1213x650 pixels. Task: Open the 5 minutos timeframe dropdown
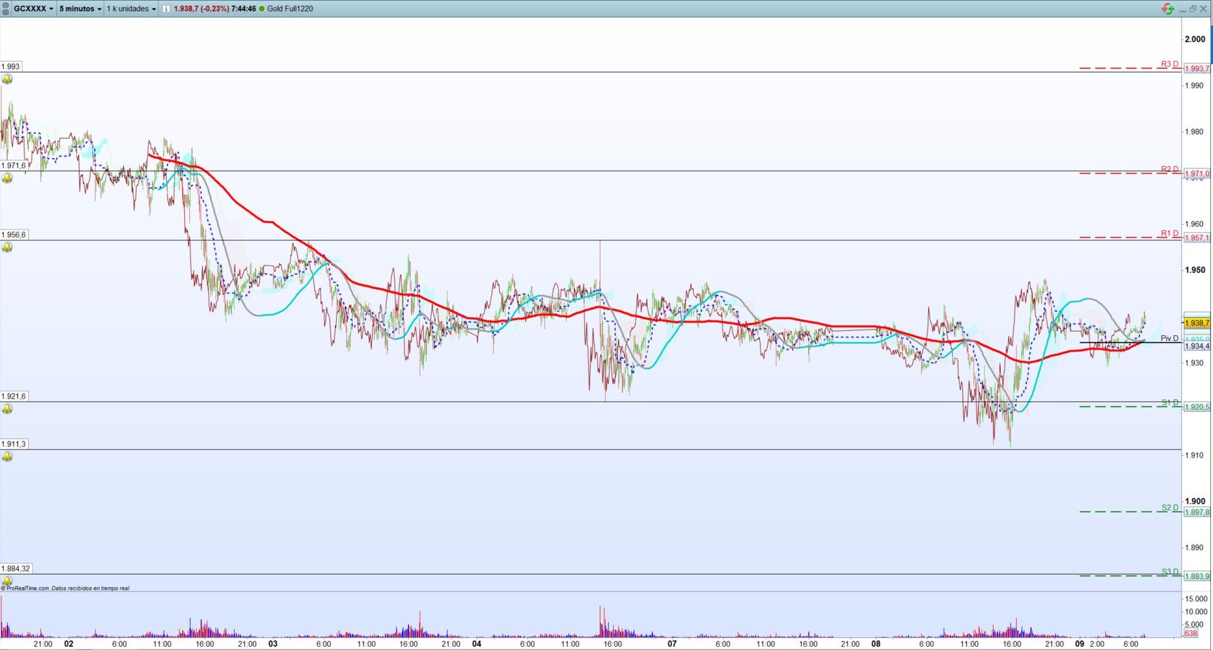click(80, 8)
